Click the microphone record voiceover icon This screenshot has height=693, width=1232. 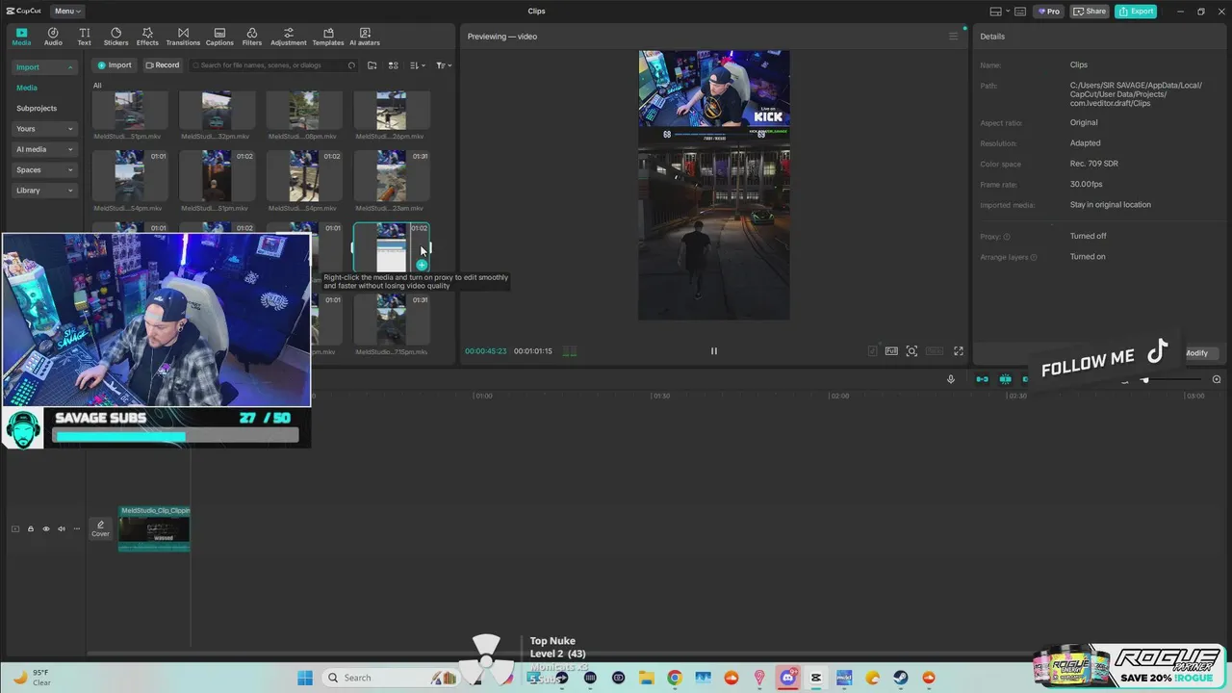point(951,379)
